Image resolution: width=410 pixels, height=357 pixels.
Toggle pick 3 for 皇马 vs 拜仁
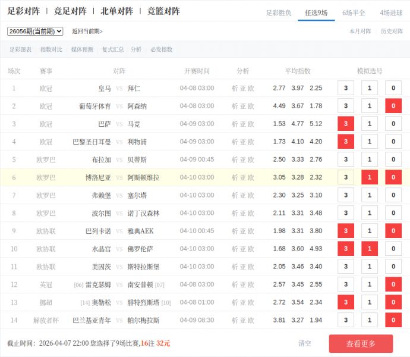[x=346, y=88]
